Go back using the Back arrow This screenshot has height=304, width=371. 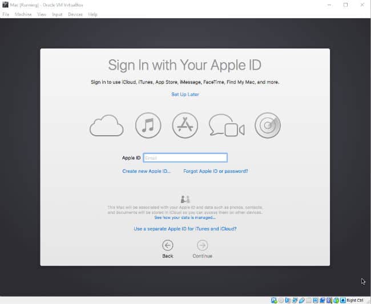point(167,245)
